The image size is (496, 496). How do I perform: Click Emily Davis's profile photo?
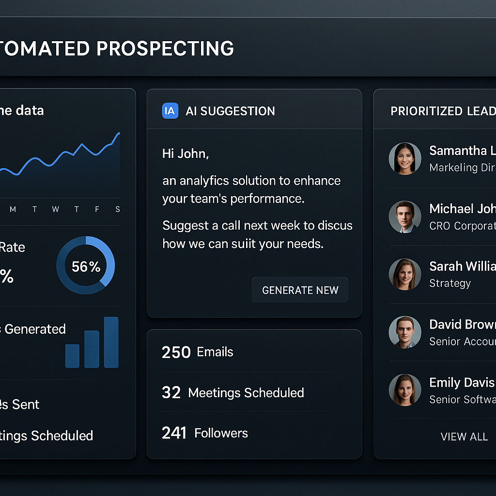[405, 389]
